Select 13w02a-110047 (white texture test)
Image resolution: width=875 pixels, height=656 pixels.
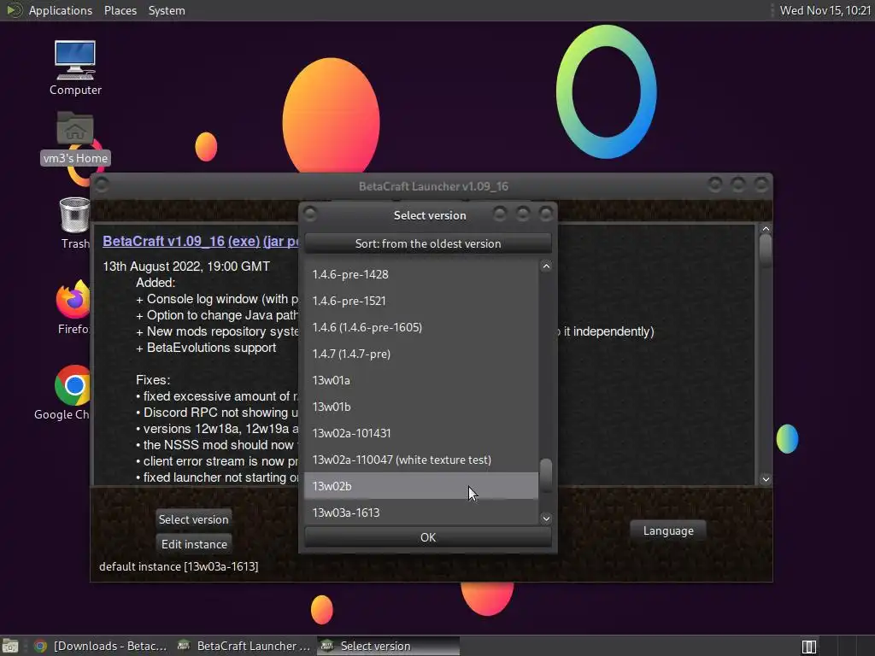tap(421, 460)
